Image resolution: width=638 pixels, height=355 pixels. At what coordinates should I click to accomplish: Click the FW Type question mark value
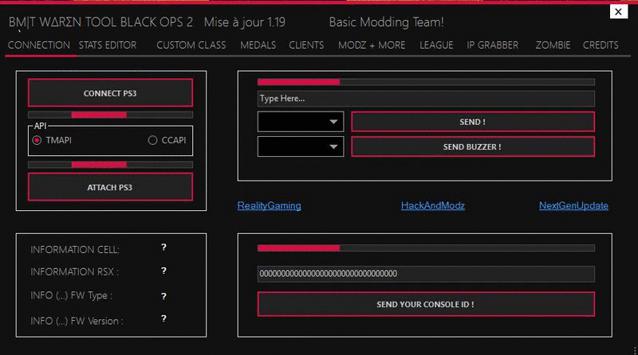pyautogui.click(x=163, y=297)
